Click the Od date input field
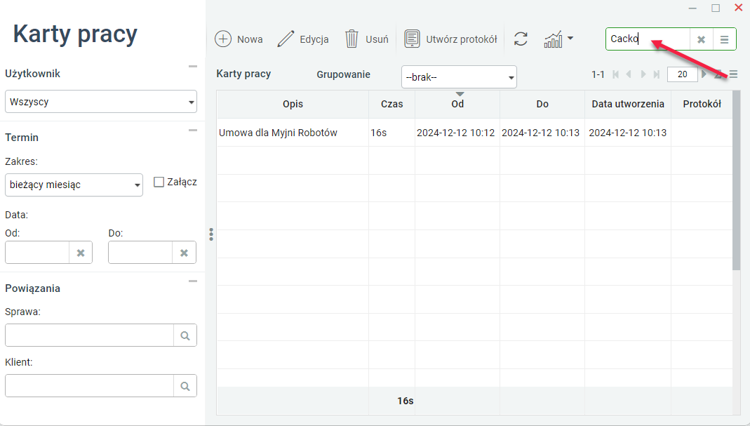This screenshot has height=426, width=750. point(37,252)
